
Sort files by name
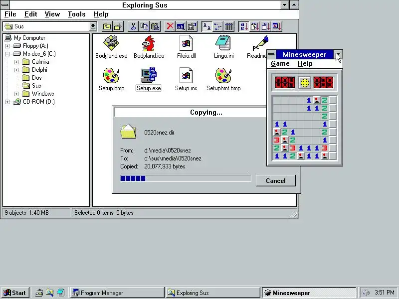pos(243,26)
